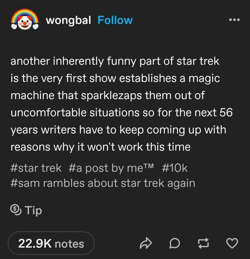Open the rainbow clown avatar of wongbal

[25, 19]
